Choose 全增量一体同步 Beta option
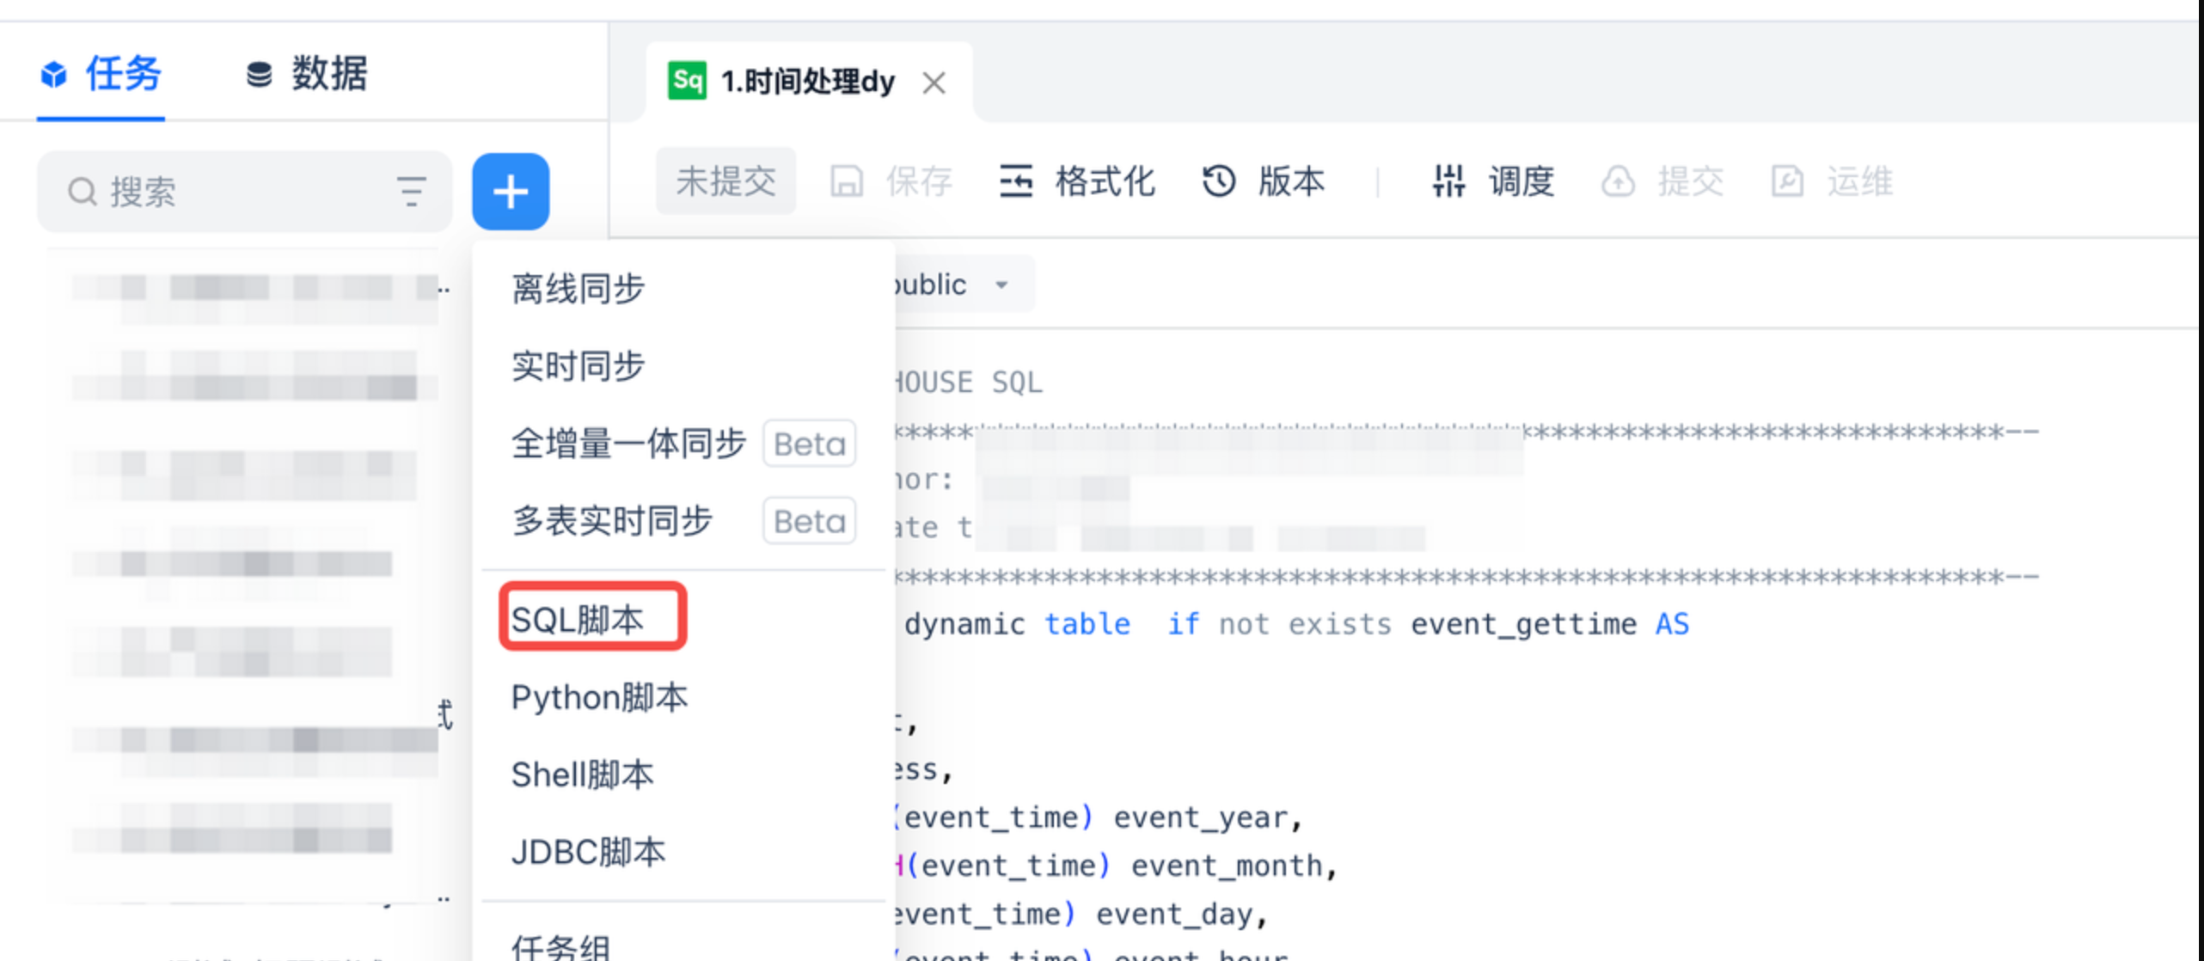This screenshot has width=2204, height=961. tap(628, 444)
